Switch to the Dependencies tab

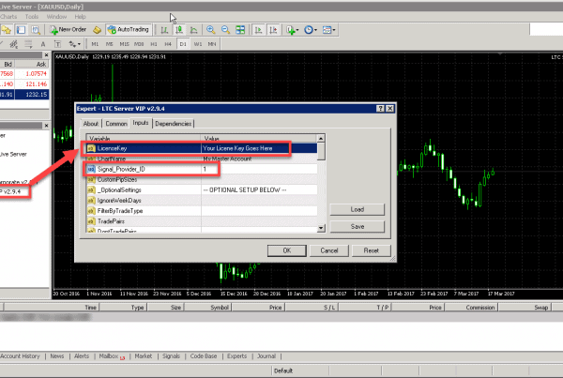coord(173,124)
